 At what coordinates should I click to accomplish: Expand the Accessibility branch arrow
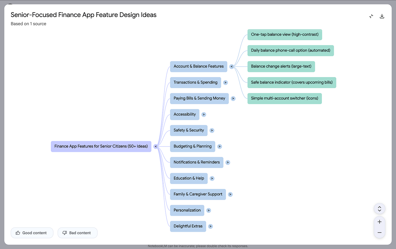coord(204,114)
